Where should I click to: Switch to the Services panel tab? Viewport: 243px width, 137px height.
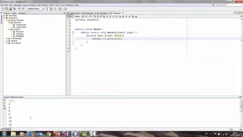coord(22,13)
